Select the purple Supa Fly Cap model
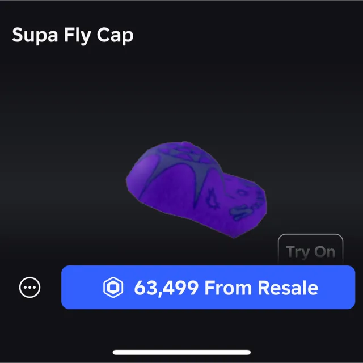The width and height of the screenshot is (363, 363). [196, 189]
